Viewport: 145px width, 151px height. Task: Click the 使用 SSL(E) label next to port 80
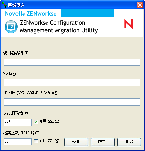click(49, 141)
